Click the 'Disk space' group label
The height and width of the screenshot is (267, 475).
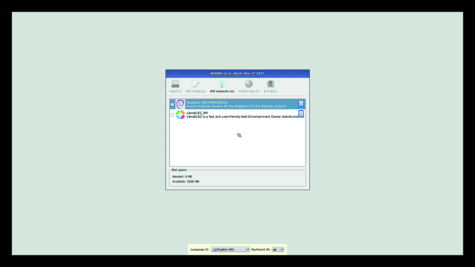[179, 170]
